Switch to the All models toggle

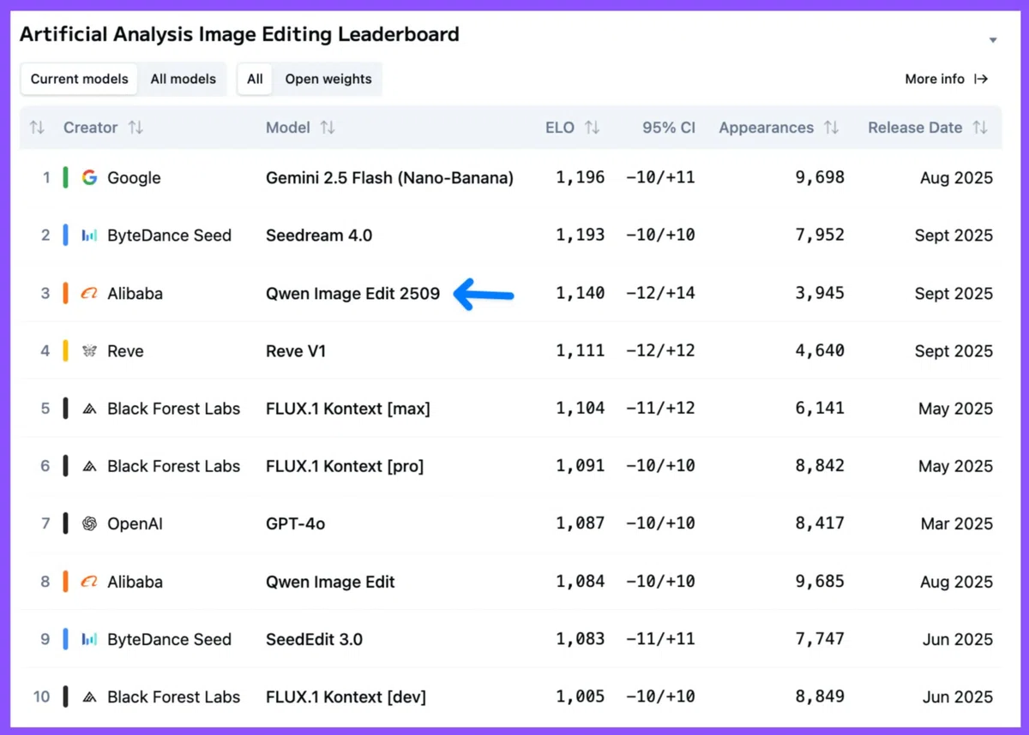pyautogui.click(x=183, y=79)
